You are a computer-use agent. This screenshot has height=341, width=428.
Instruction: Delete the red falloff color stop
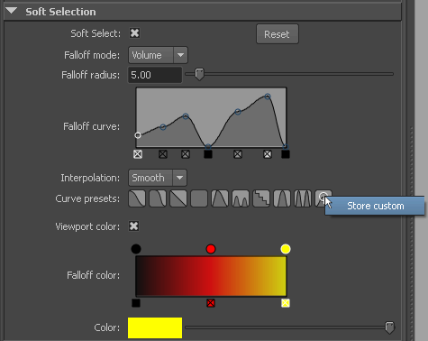click(x=211, y=303)
